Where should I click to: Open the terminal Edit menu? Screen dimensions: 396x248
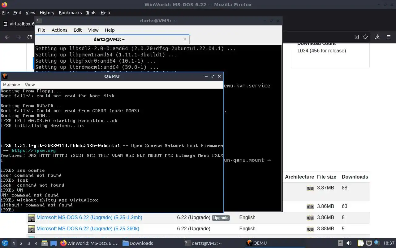coord(78,30)
